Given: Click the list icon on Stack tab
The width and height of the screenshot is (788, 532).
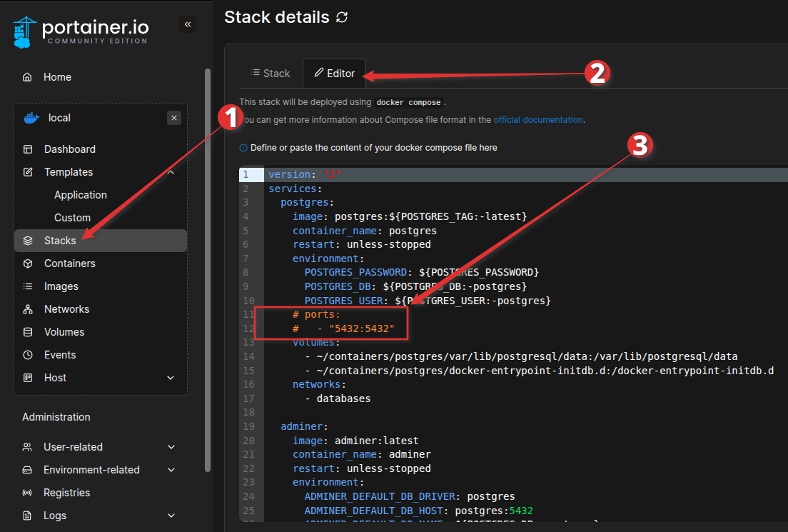Looking at the screenshot, I should (x=256, y=72).
